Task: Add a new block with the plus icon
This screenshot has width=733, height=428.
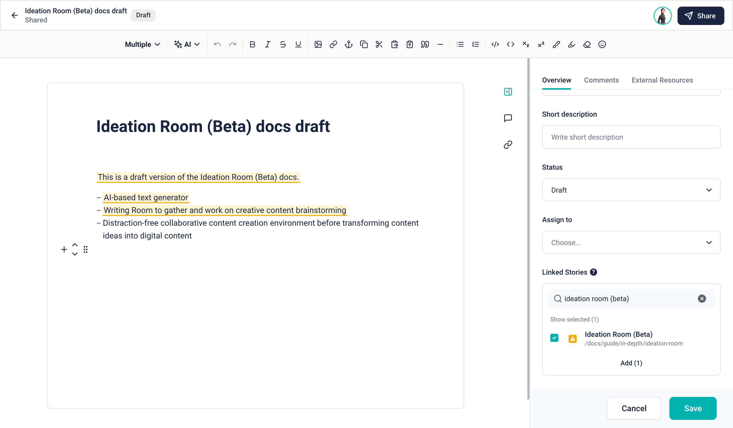Action: point(64,249)
